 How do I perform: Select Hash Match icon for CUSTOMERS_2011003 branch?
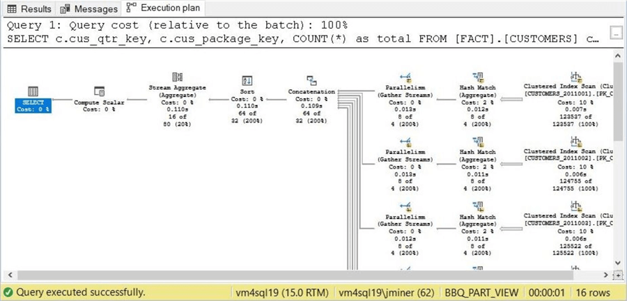477,206
